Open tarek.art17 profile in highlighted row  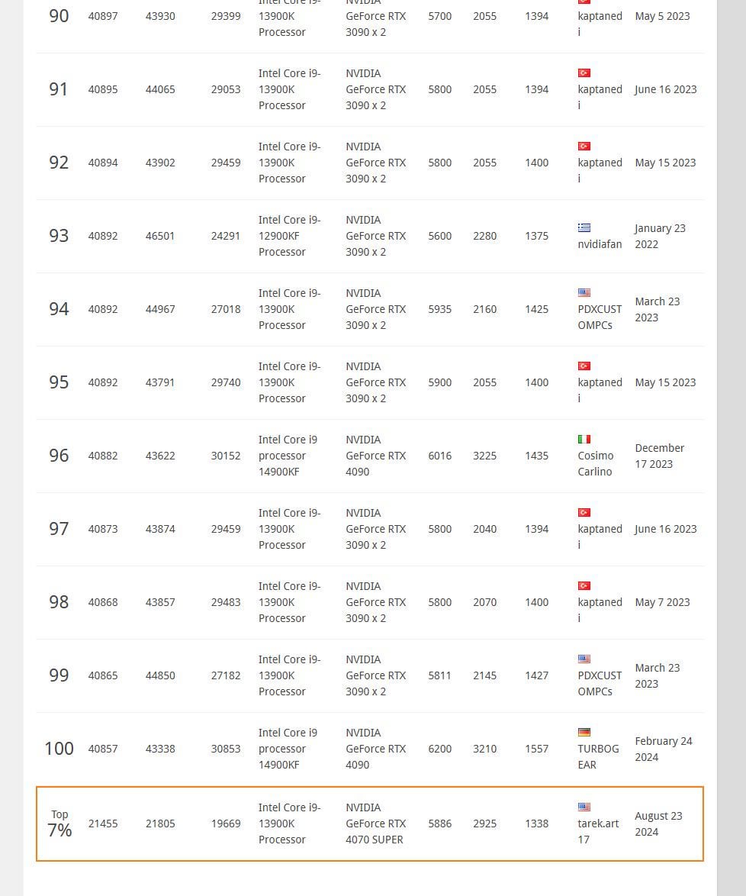tap(598, 831)
